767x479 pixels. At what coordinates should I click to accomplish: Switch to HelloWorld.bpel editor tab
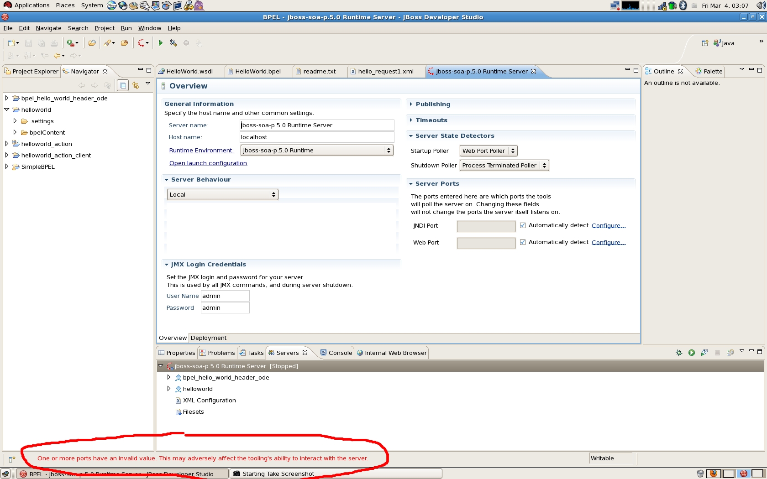(x=258, y=72)
